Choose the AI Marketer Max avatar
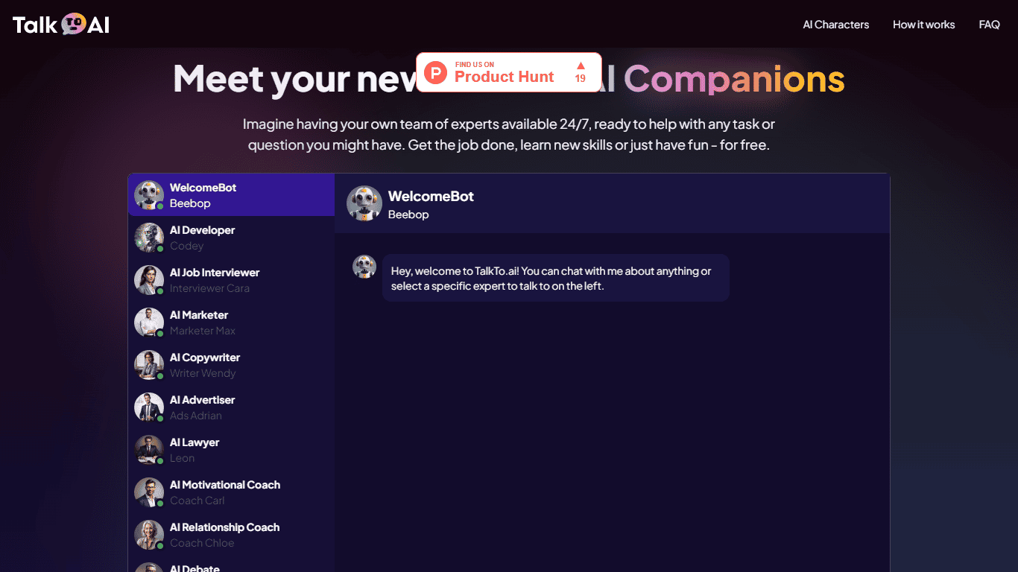The image size is (1018, 572). [x=149, y=322]
